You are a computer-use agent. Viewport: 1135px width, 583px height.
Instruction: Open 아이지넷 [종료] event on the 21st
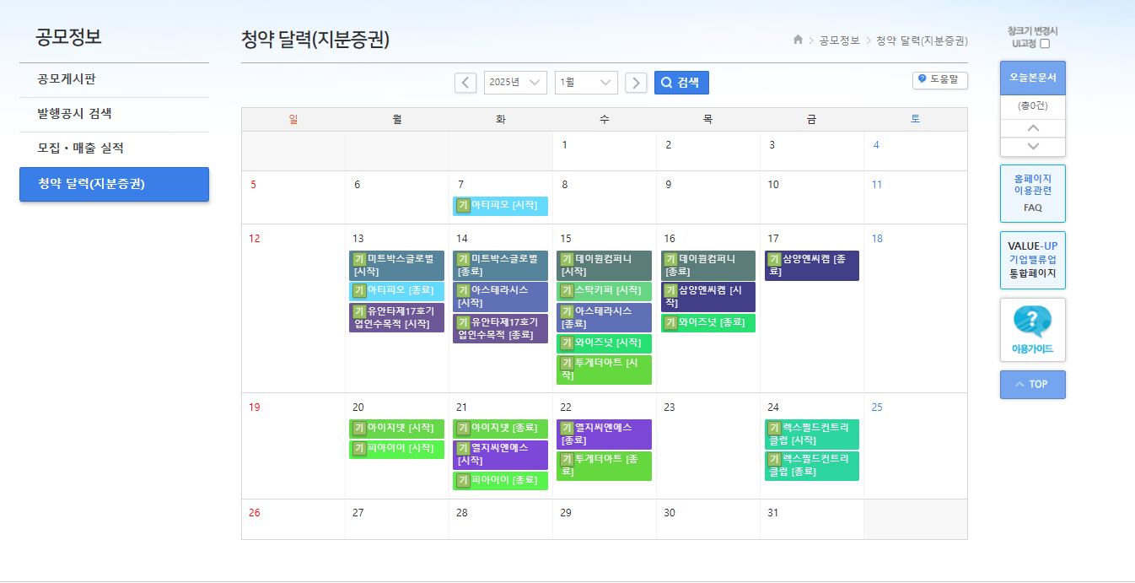tap(500, 429)
